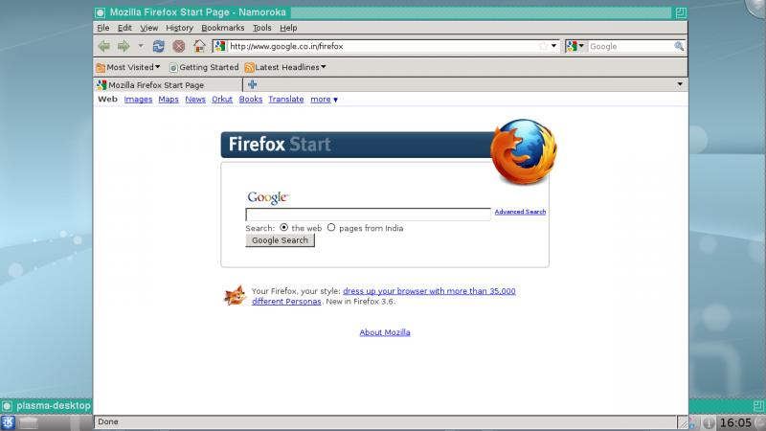Open the Images link
The image size is (766, 431).
click(x=138, y=100)
